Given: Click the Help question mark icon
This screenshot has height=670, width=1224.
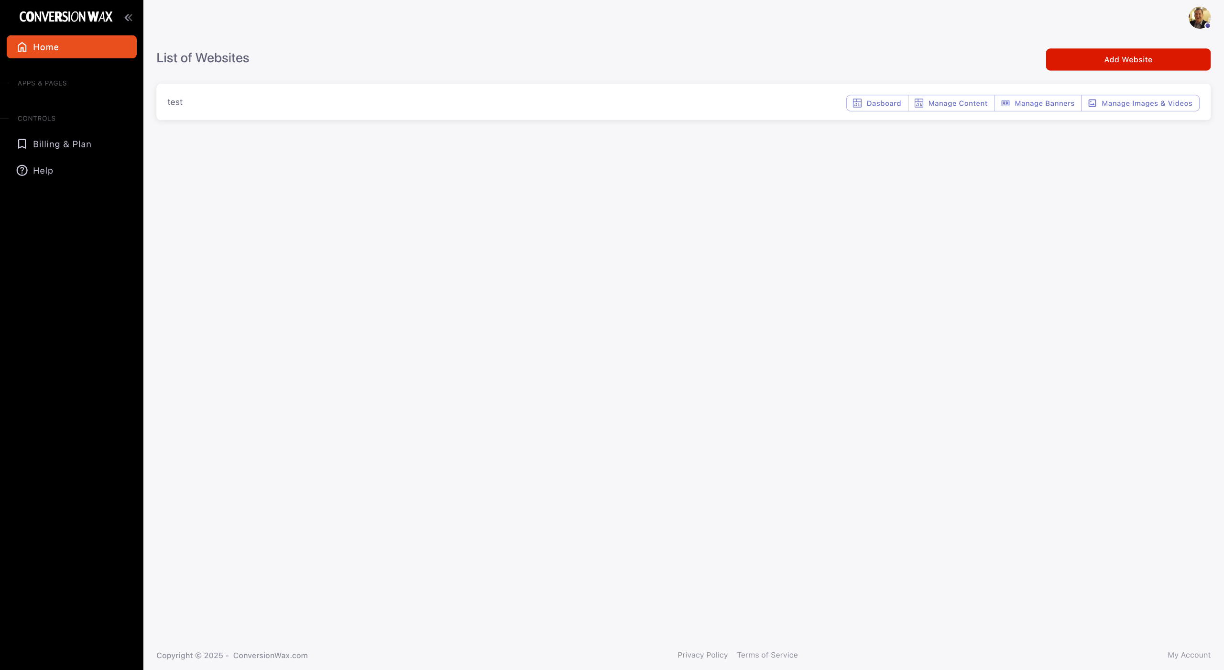Looking at the screenshot, I should pos(22,170).
